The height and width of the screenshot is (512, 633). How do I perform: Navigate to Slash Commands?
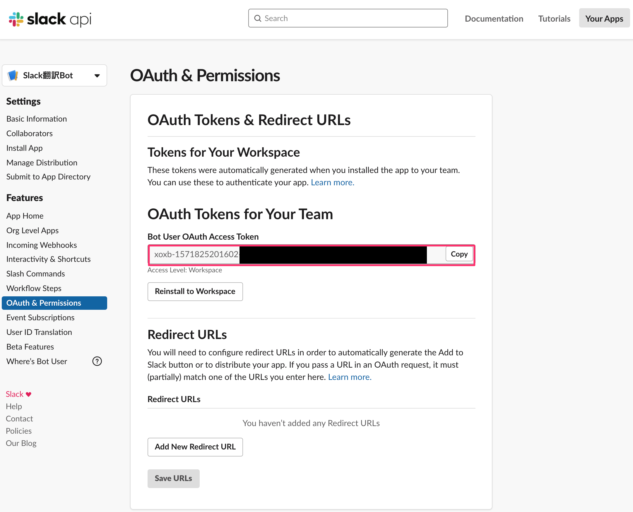click(35, 274)
